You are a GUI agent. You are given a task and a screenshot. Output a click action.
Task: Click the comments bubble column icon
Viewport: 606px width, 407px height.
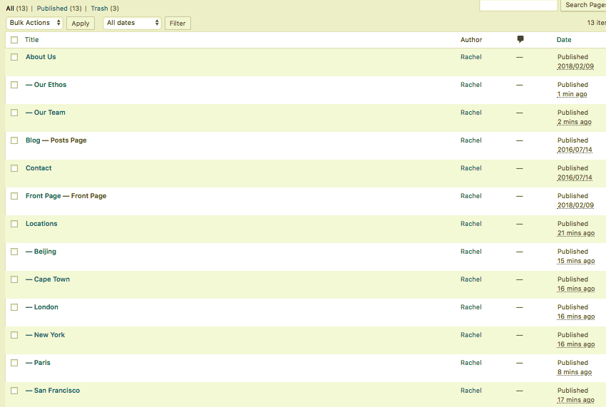(520, 39)
